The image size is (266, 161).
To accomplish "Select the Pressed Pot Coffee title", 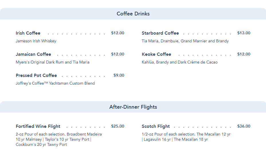I will (36, 75).
